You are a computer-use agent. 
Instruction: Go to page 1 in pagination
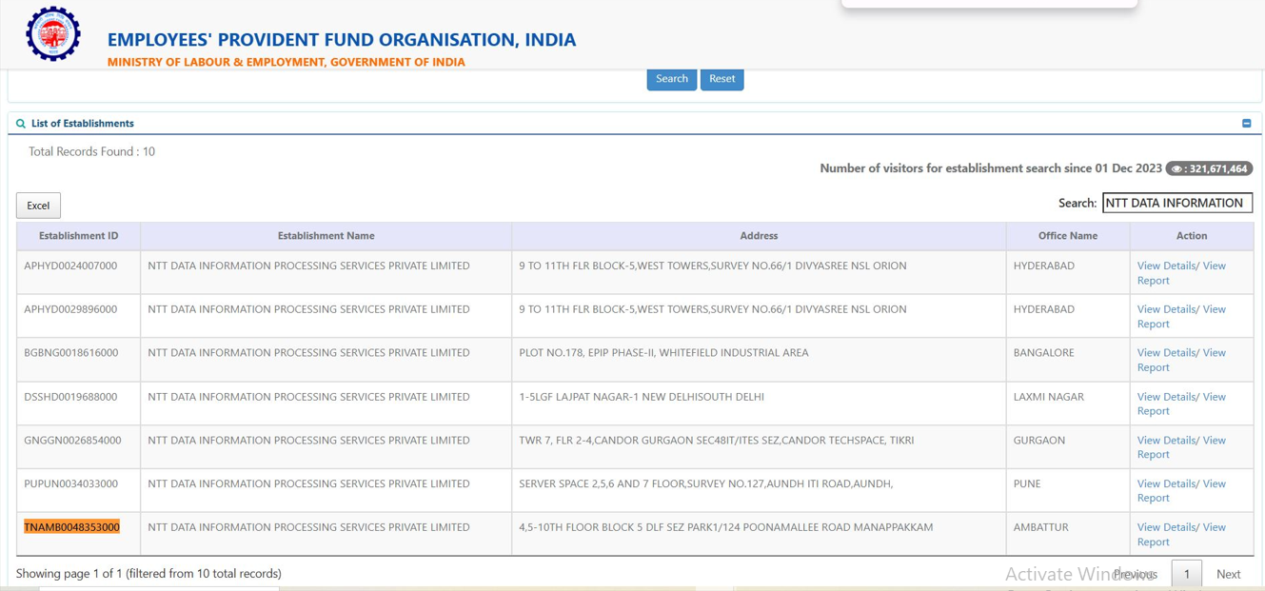(x=1186, y=574)
